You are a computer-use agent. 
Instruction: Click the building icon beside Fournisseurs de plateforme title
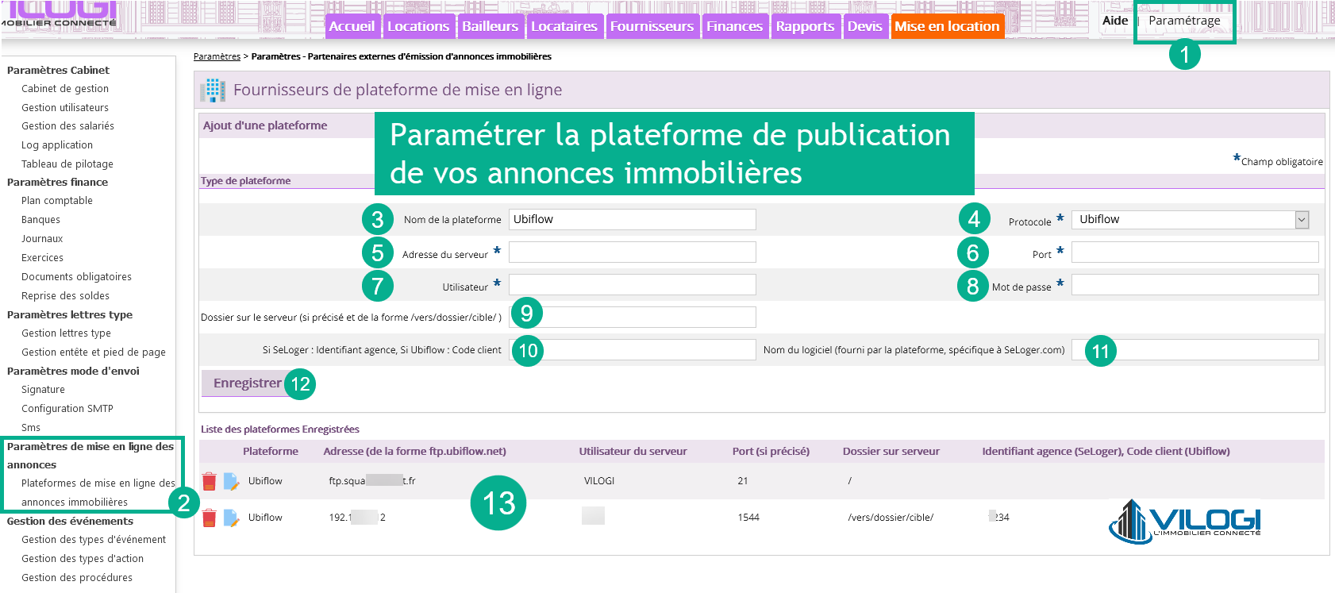click(x=213, y=90)
